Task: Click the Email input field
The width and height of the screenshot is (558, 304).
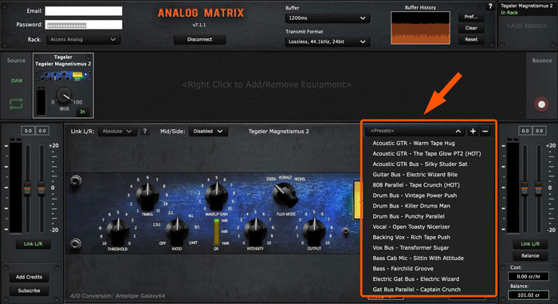Action: (x=84, y=11)
